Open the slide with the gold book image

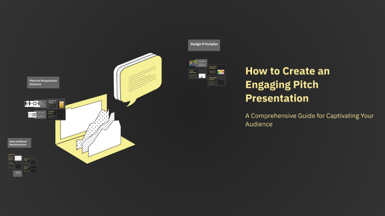coord(56,104)
